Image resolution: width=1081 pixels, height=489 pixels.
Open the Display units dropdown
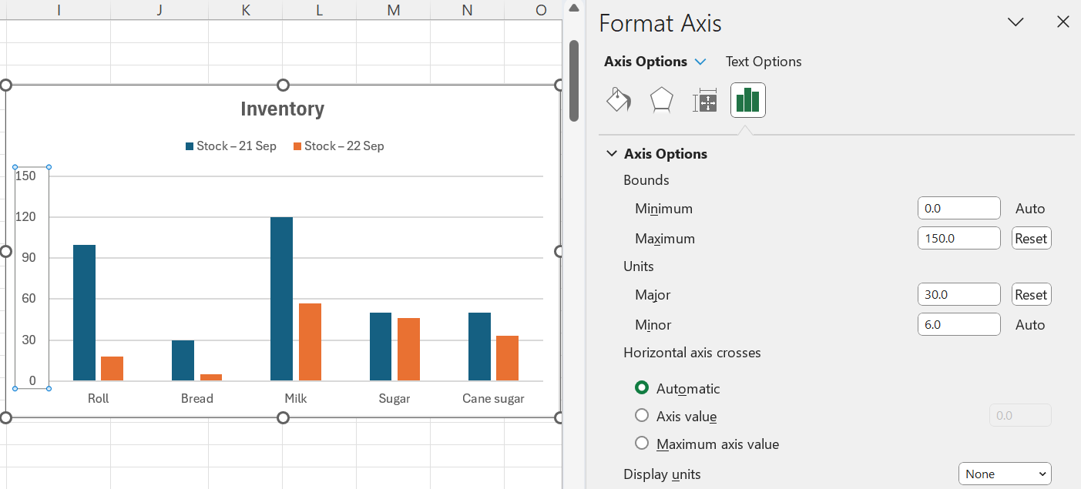1005,474
